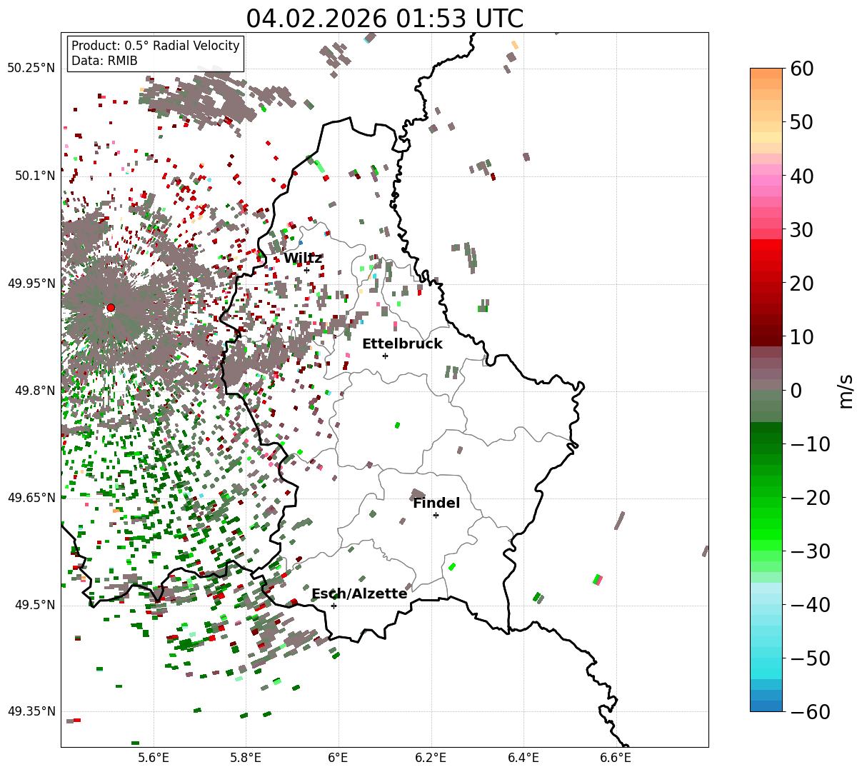This screenshot has width=862, height=772.
Task: Click the 6.2°E longitude label
Action: click(431, 757)
